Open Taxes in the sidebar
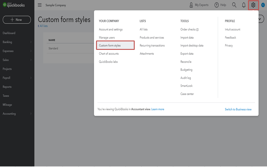Image resolution: width=267 pixels, height=167 pixels. point(6,96)
